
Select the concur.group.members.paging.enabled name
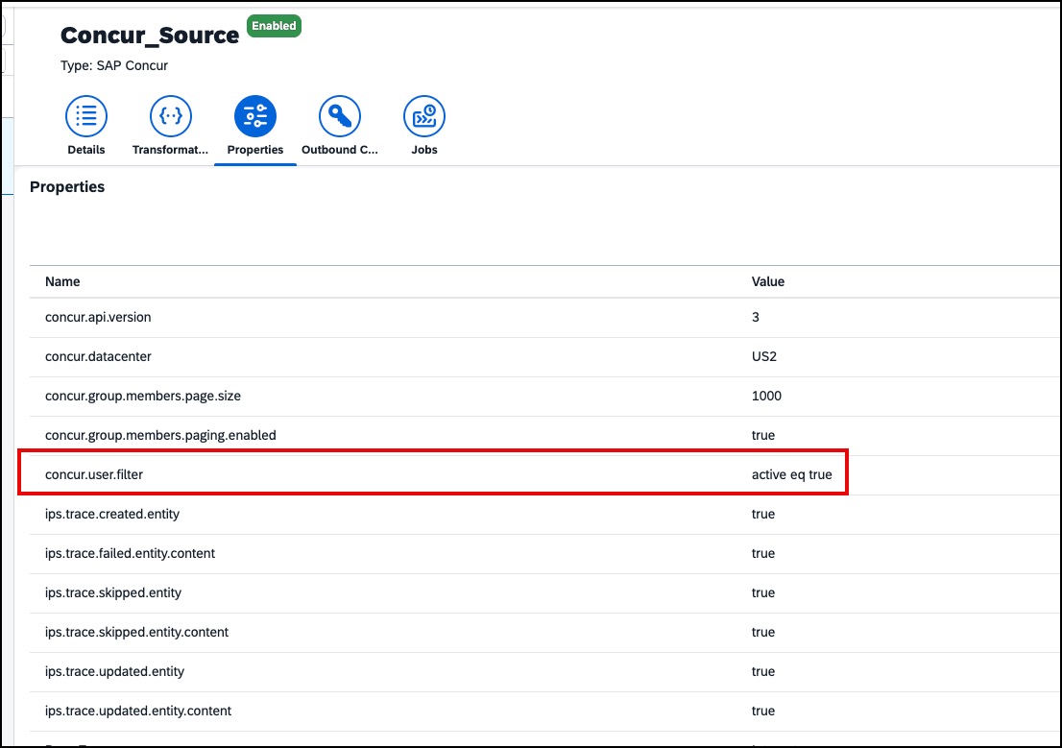160,435
